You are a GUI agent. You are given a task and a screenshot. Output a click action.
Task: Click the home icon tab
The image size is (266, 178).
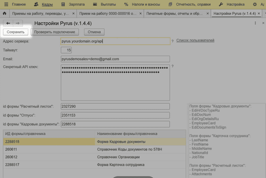tap(4, 13)
